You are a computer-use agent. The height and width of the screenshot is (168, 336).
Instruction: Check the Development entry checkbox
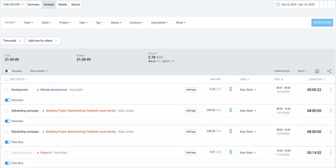coord(6,90)
